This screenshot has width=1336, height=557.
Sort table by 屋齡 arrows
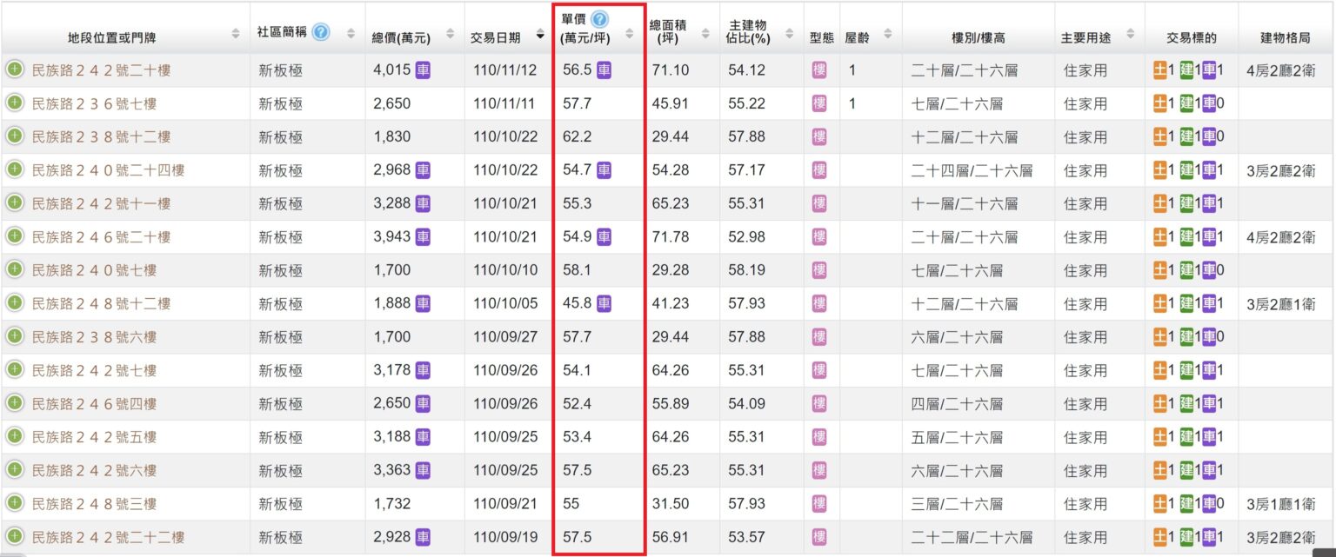[x=887, y=34]
